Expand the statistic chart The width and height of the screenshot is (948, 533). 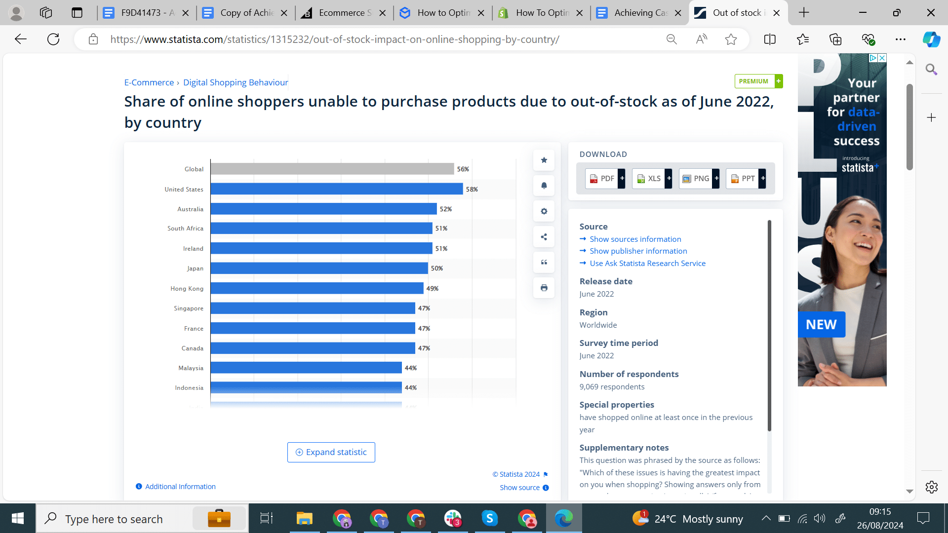tap(331, 452)
